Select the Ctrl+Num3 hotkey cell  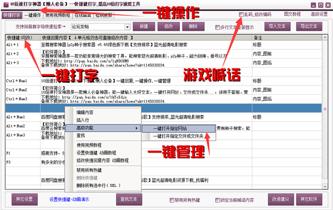[23, 99]
